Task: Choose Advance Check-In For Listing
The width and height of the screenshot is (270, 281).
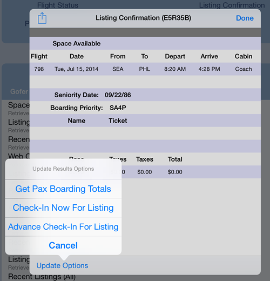Action: click(x=63, y=227)
